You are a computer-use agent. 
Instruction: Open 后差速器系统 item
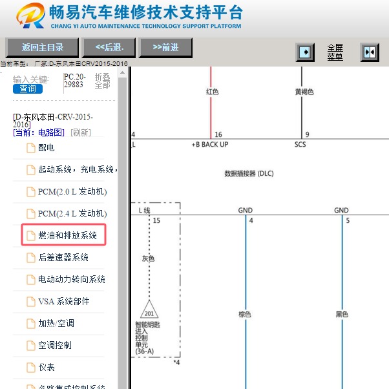pyautogui.click(x=63, y=257)
